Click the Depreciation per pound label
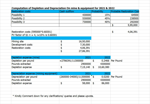Screen dimensions: 150x104 (24, 77)
